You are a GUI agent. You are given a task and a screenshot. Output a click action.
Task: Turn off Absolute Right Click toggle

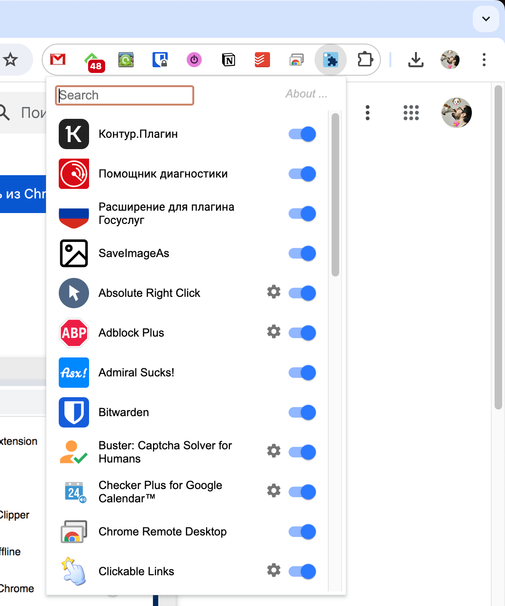(x=302, y=293)
